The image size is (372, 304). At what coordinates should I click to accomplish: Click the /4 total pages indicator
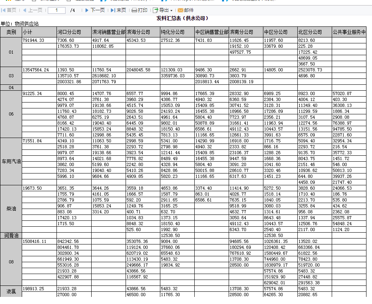tap(73, 10)
